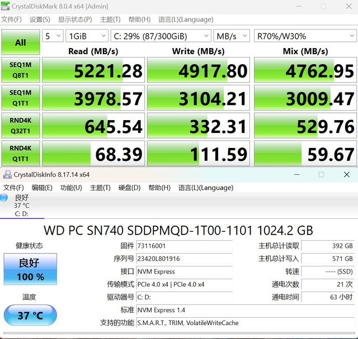Open CrystalDiskMark 文件(F) menu
Image resolution: width=358 pixels, height=339 pixels.
click(x=11, y=20)
